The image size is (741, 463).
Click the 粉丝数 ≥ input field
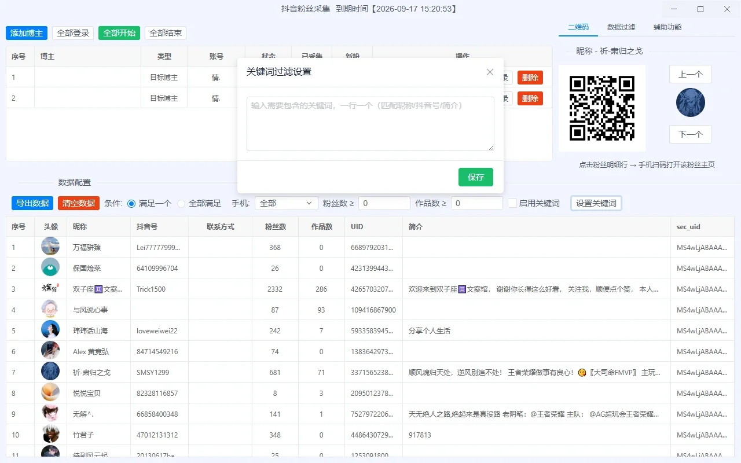click(384, 203)
